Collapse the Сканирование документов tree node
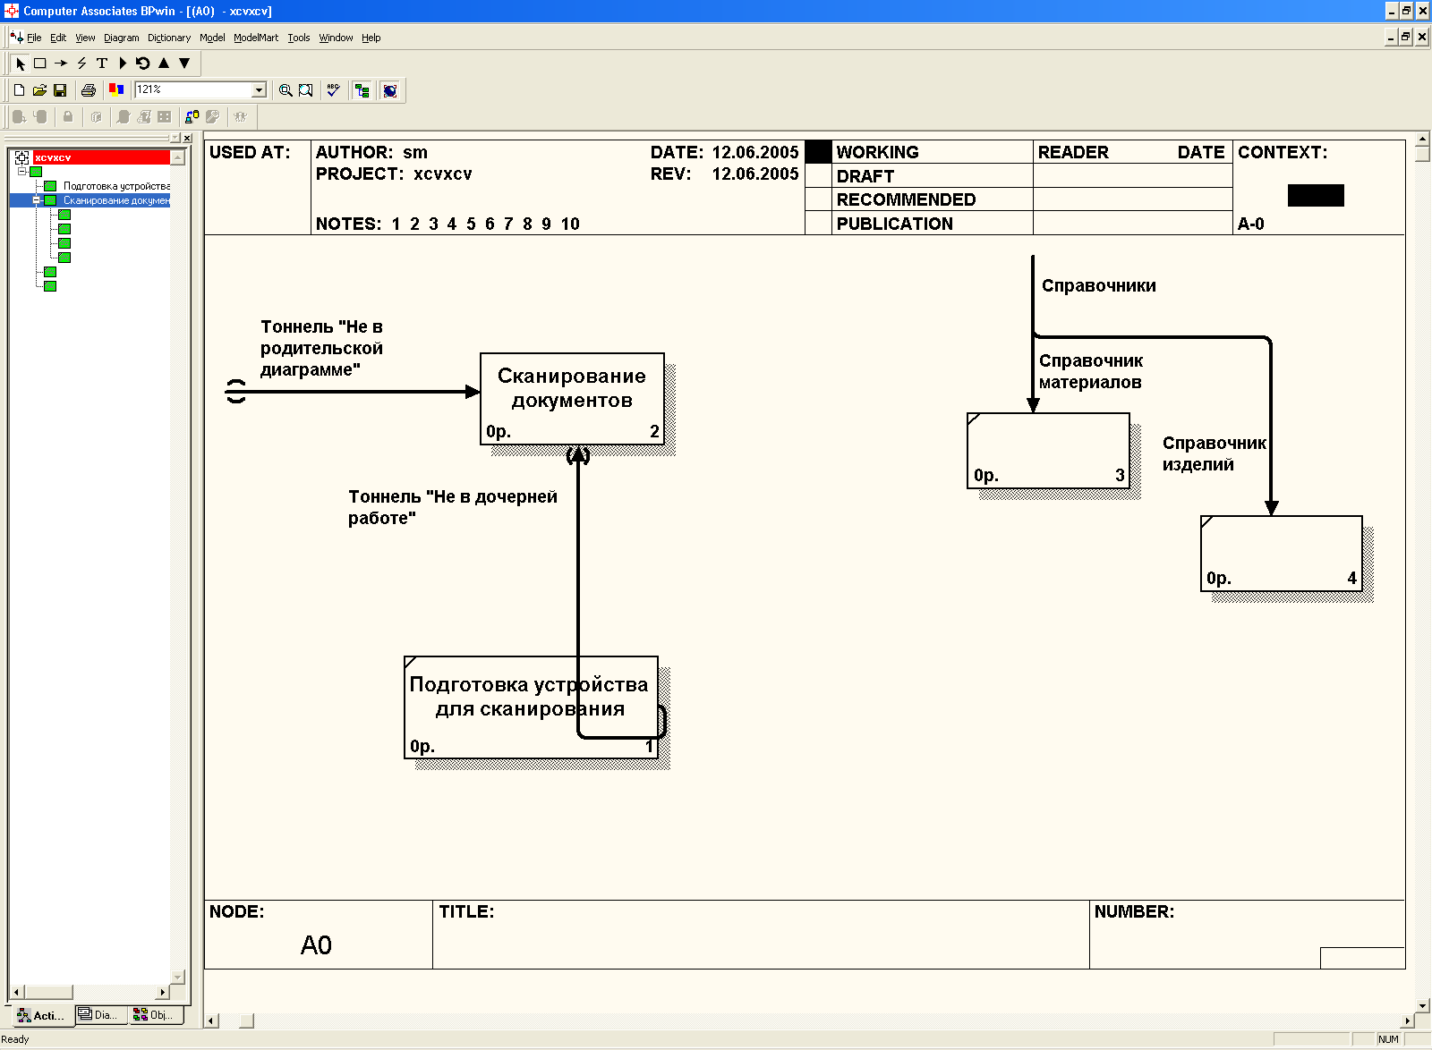This screenshot has height=1050, width=1432. tap(37, 200)
